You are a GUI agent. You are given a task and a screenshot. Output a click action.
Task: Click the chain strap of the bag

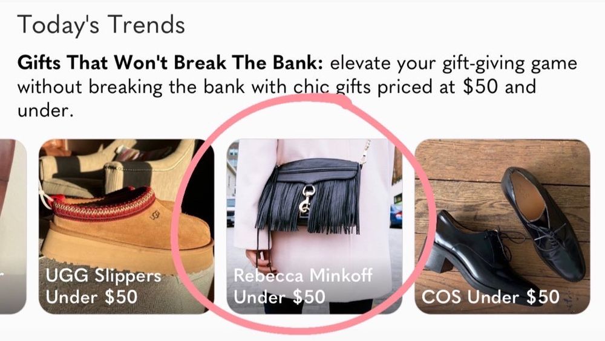point(366,153)
